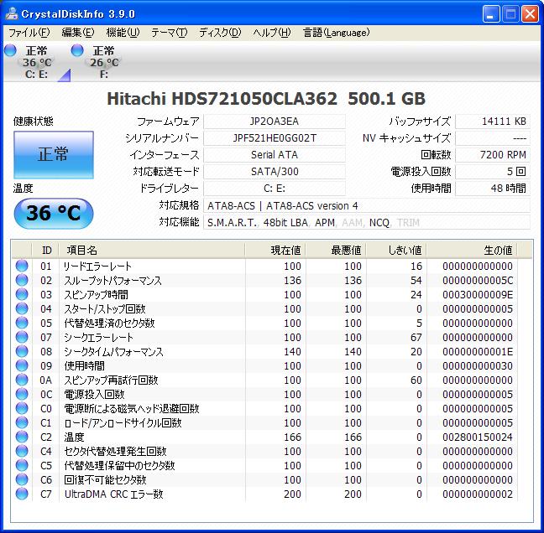Click the transfer mode field SATA/300
The width and height of the screenshot is (544, 533).
point(275,172)
